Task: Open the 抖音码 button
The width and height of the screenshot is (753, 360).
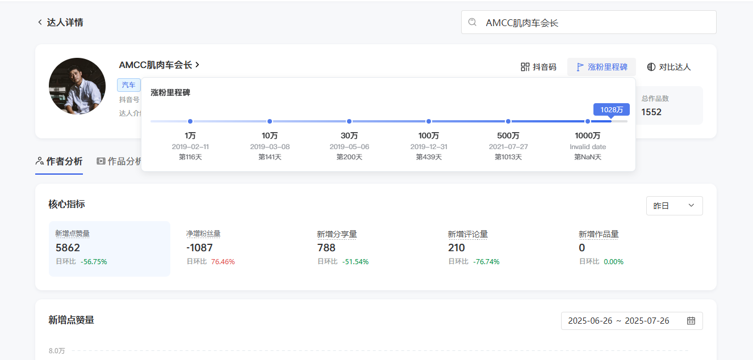Action: click(x=538, y=67)
